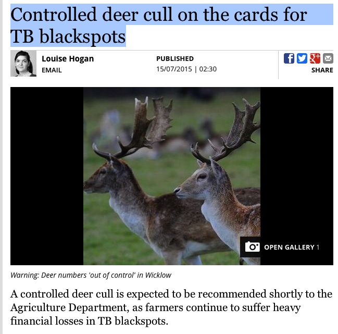This screenshot has height=334, width=338.
Task: Click the article headline about deer cull
Action: click(159, 25)
